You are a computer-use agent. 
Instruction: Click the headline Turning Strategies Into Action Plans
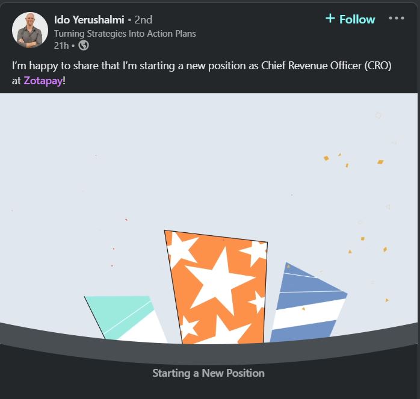(125, 34)
